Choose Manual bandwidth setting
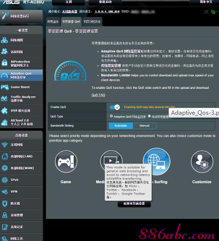The image size is (219, 241). point(144,125)
